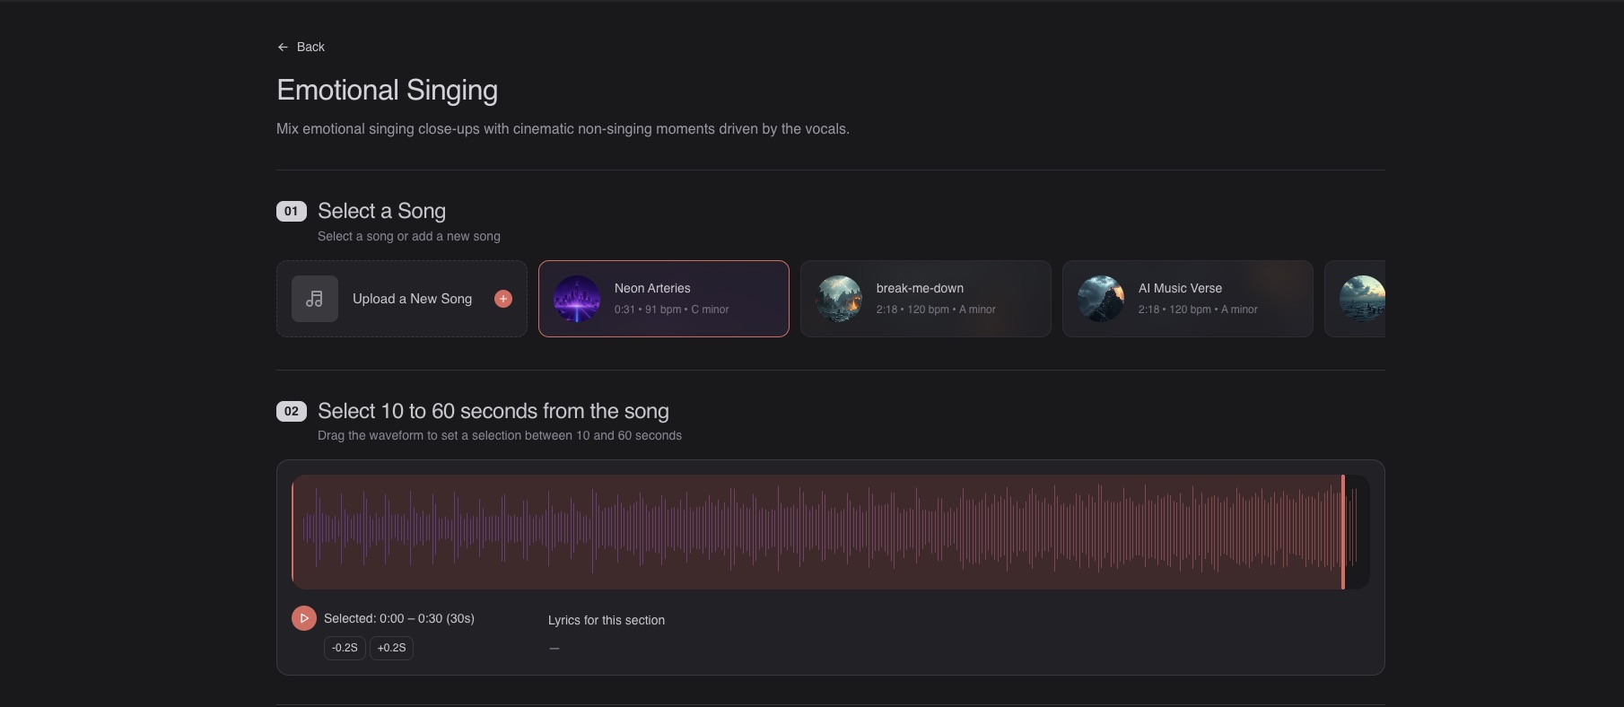Screen dimensions: 1624x707
Task: Click the waveform selection end handle
Action: coord(1343,532)
